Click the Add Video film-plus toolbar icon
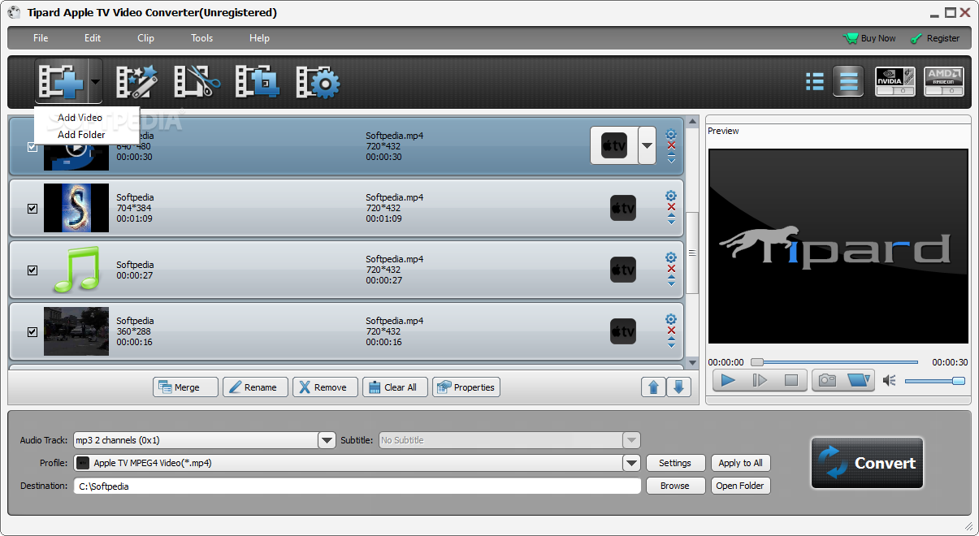979x536 pixels. 62,81
